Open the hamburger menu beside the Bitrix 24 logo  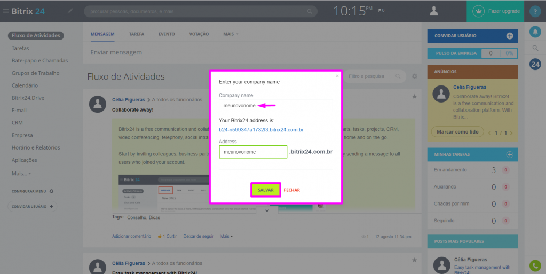click(5, 11)
